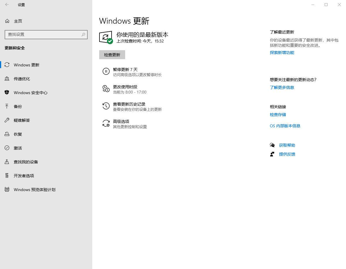Image resolution: width=346 pixels, height=269 pixels.
Task: Open 开发者选项 settings
Action: tap(46, 176)
